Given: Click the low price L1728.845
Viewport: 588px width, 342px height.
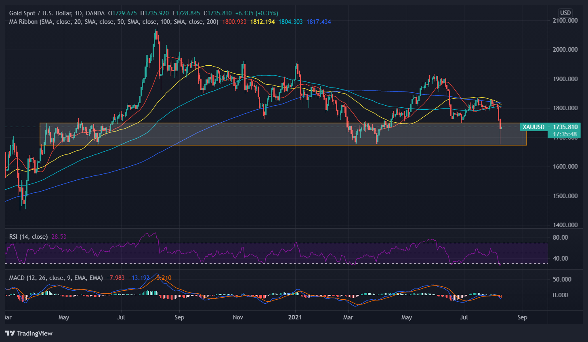Looking at the screenshot, I should coord(186,13).
